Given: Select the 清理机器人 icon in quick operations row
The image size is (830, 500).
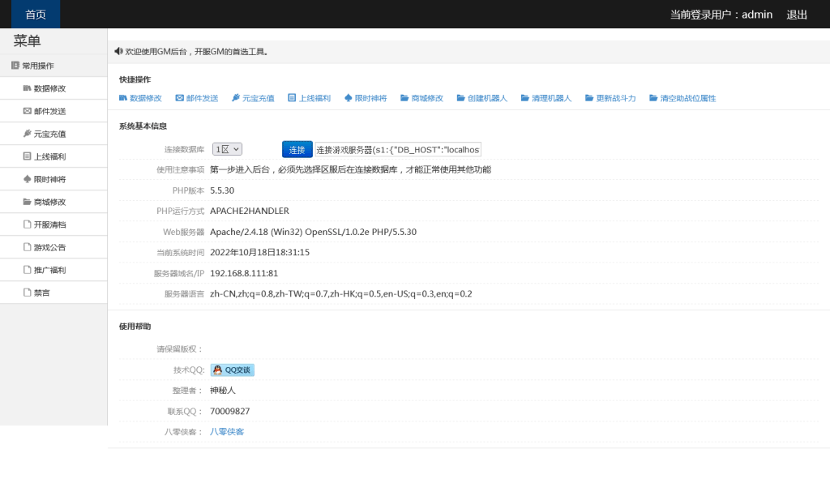Looking at the screenshot, I should [x=524, y=99].
